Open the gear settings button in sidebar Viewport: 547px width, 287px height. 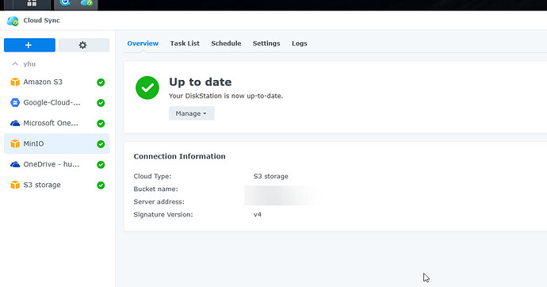(84, 45)
